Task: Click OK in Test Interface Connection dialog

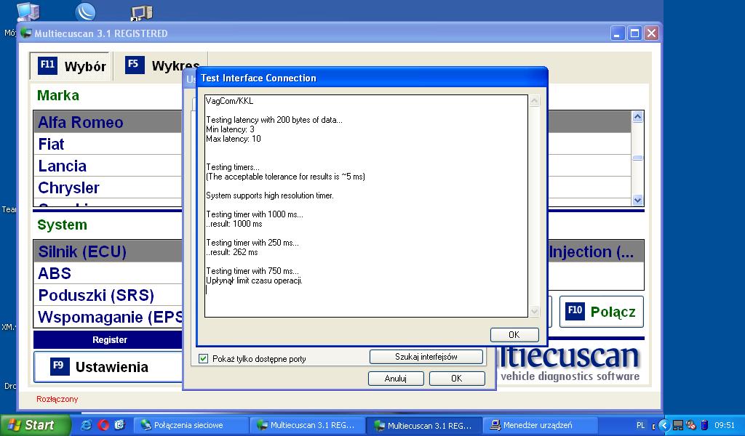Action: pos(514,334)
